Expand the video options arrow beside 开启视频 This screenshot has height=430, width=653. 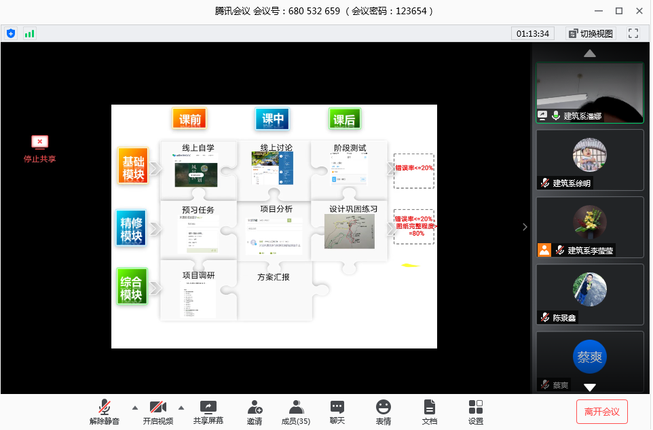click(181, 408)
